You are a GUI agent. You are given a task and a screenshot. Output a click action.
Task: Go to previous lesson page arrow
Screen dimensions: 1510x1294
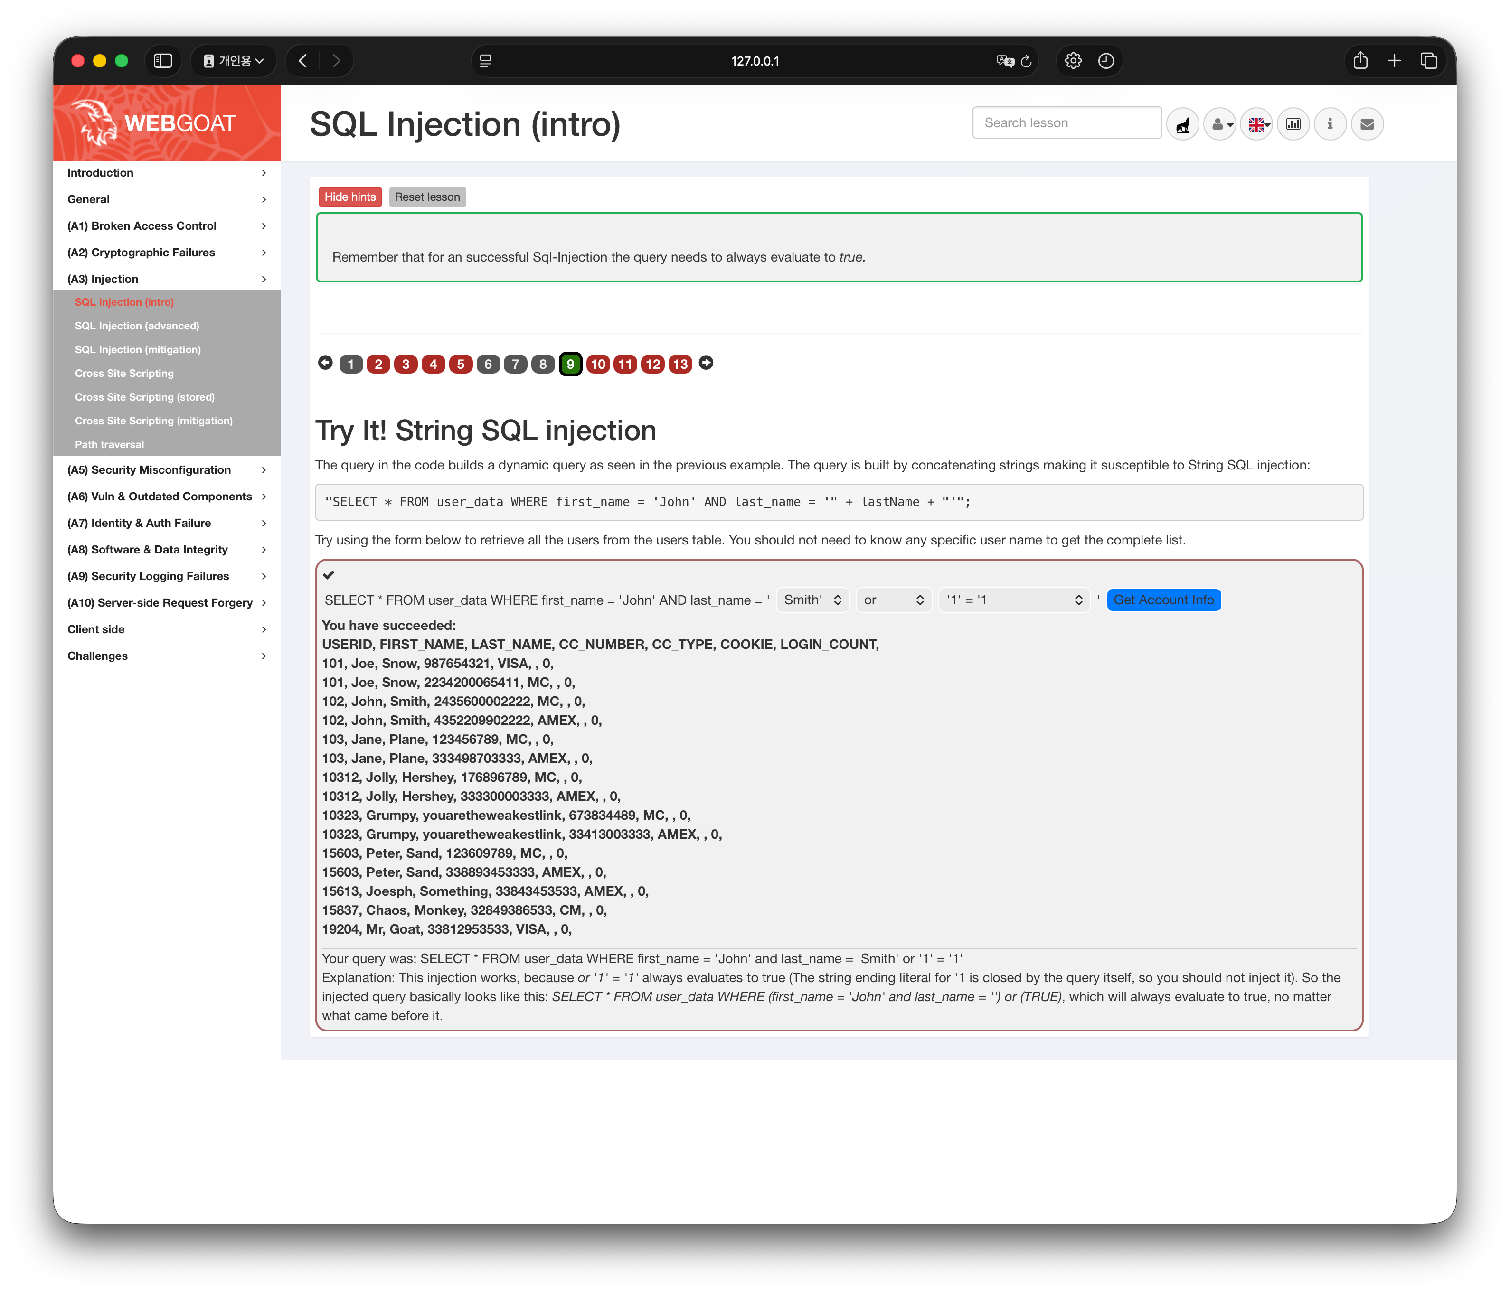[325, 363]
